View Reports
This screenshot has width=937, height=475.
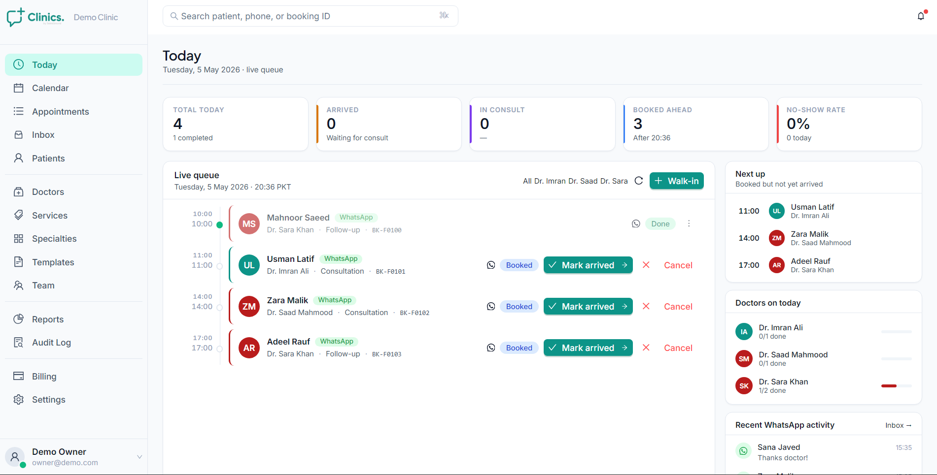click(74, 319)
